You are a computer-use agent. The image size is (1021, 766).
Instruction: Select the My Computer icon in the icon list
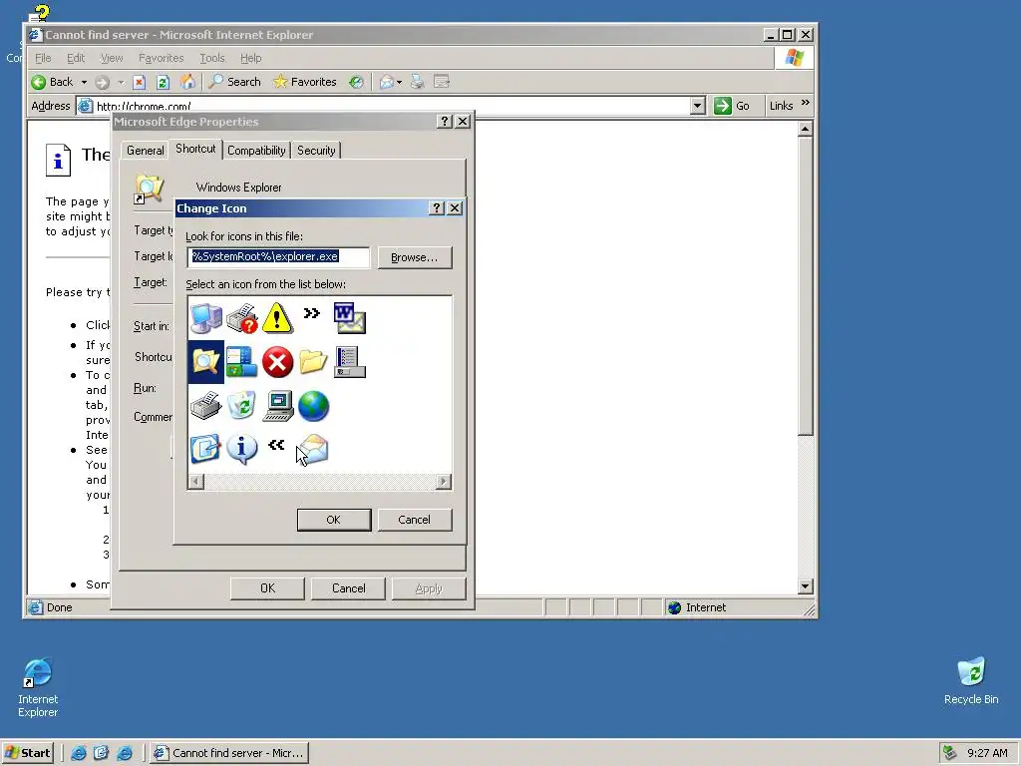point(205,318)
